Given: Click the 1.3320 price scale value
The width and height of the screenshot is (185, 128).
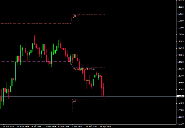Looking at the screenshot, I should tap(181, 124).
